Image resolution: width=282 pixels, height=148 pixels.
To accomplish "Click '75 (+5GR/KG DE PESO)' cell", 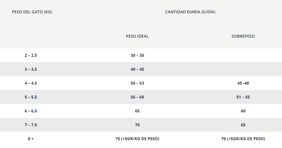I will coord(137,139).
